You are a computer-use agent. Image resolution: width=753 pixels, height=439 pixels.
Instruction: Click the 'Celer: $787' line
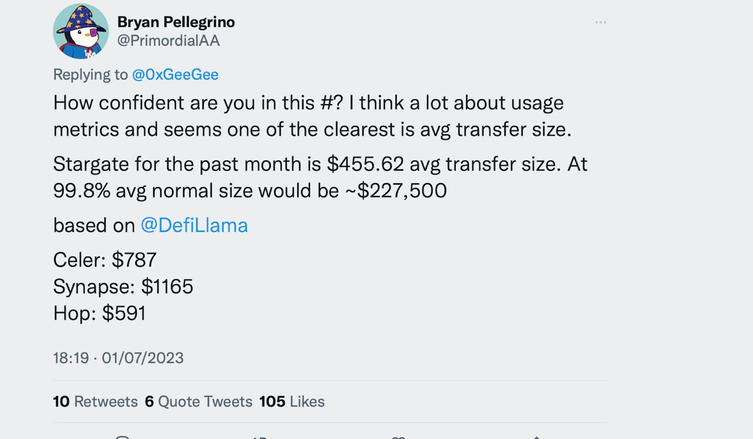point(105,259)
